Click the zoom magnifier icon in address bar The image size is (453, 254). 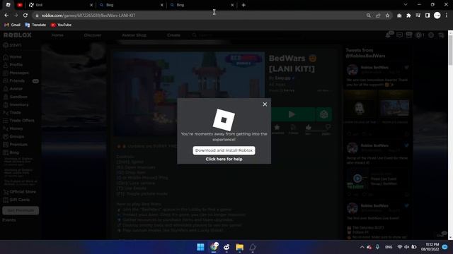click(368, 16)
